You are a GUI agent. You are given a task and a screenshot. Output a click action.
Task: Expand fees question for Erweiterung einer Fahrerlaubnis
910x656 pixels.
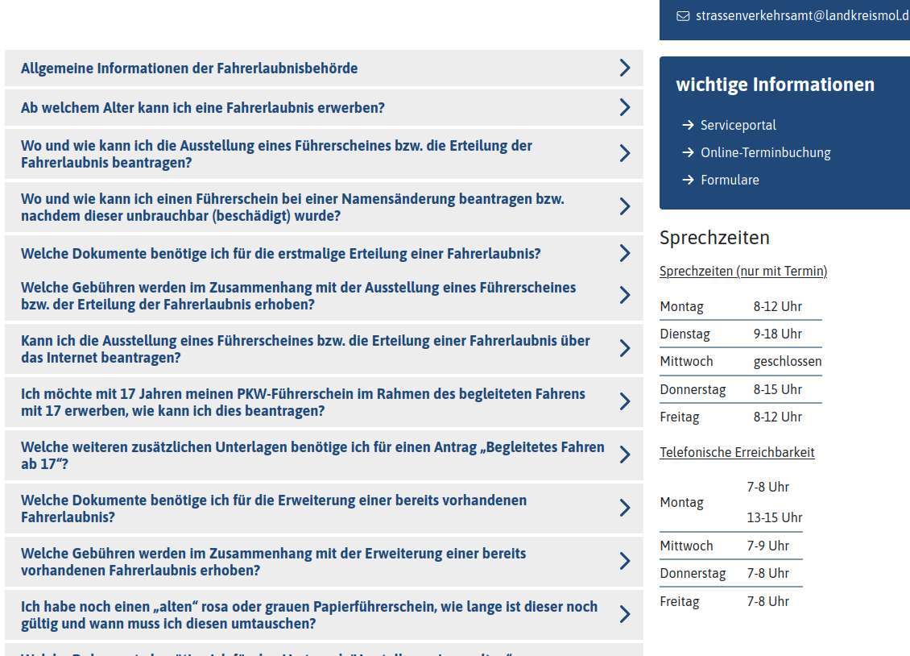(x=274, y=562)
